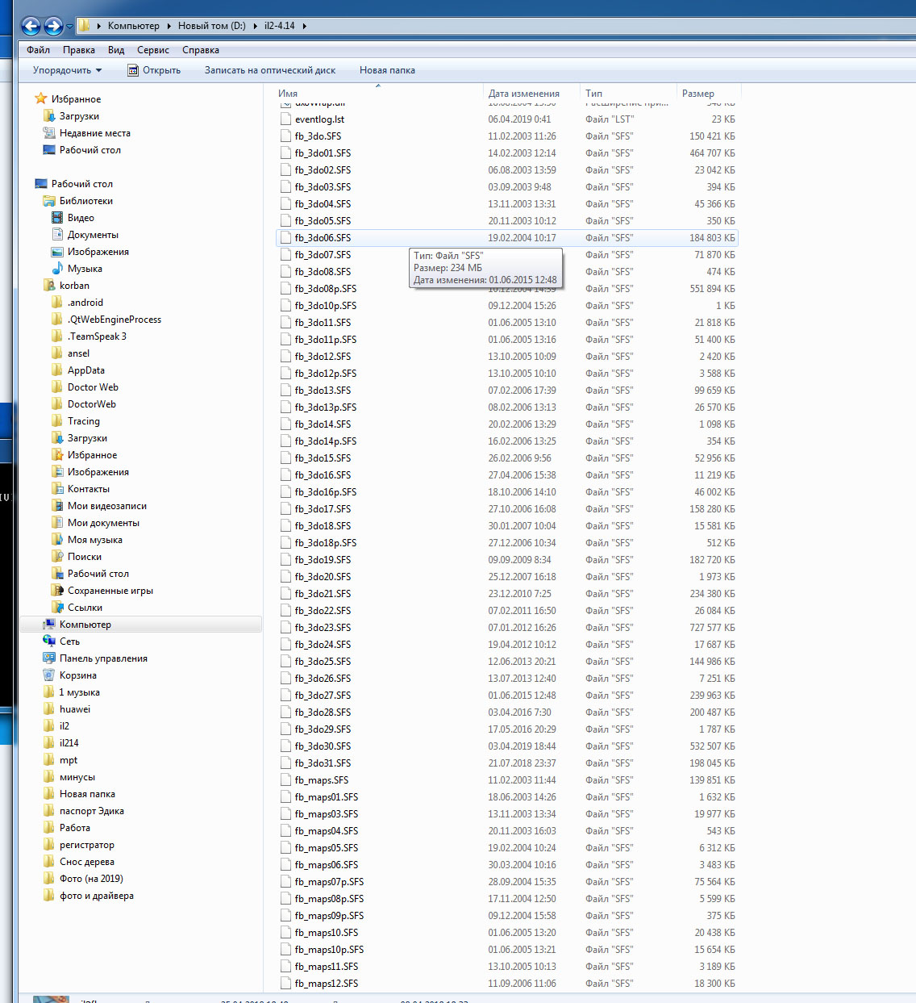Open the Вид menu

tap(116, 50)
